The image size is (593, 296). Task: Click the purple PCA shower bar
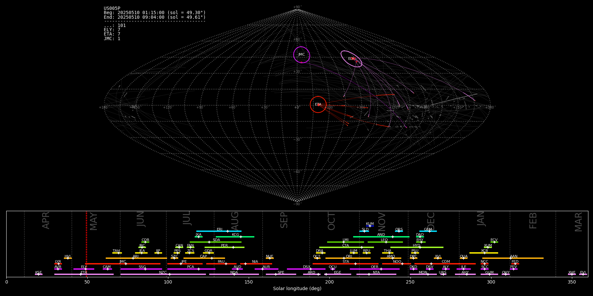[x=191, y=269]
